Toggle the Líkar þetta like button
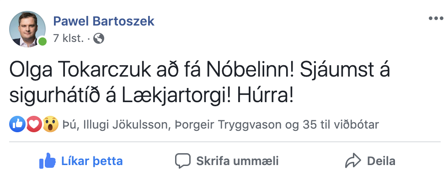 tap(81, 161)
